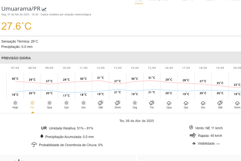Click the Sex 18/04 rain icon
Viewport: 241px width, 161px height.
(203, 103)
